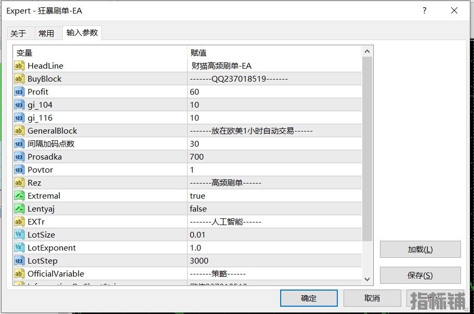474x314 pixels.
Task: Click the string icon beside HeadLine
Action: tap(19, 66)
